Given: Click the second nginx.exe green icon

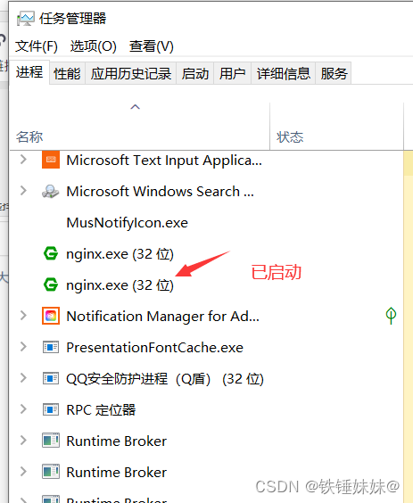Looking at the screenshot, I should tap(51, 284).
